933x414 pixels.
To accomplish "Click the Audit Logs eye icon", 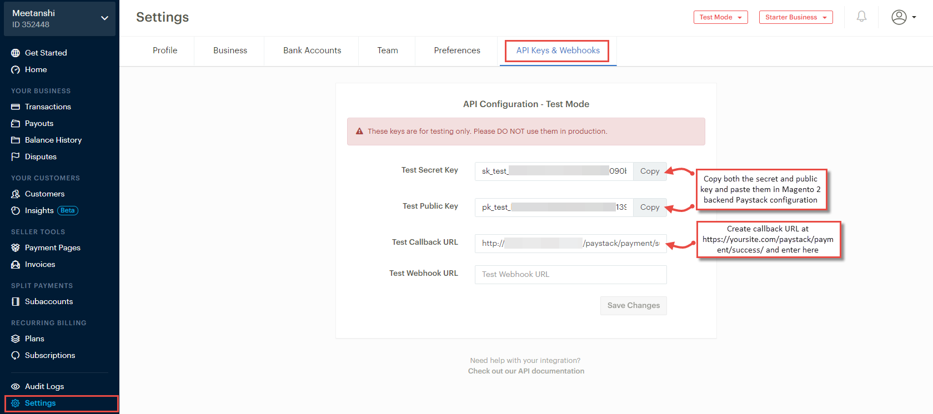I will (x=16, y=386).
